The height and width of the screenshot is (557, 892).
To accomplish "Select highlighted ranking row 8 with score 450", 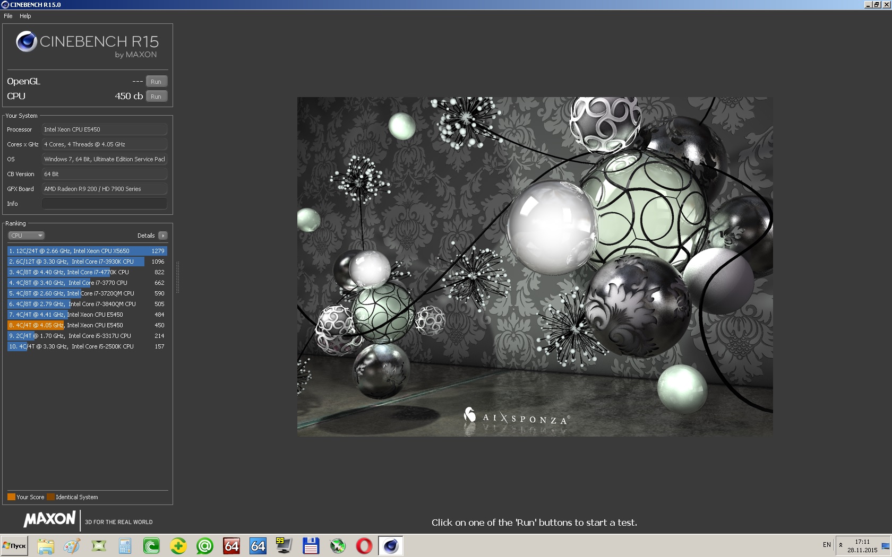I will pos(87,325).
